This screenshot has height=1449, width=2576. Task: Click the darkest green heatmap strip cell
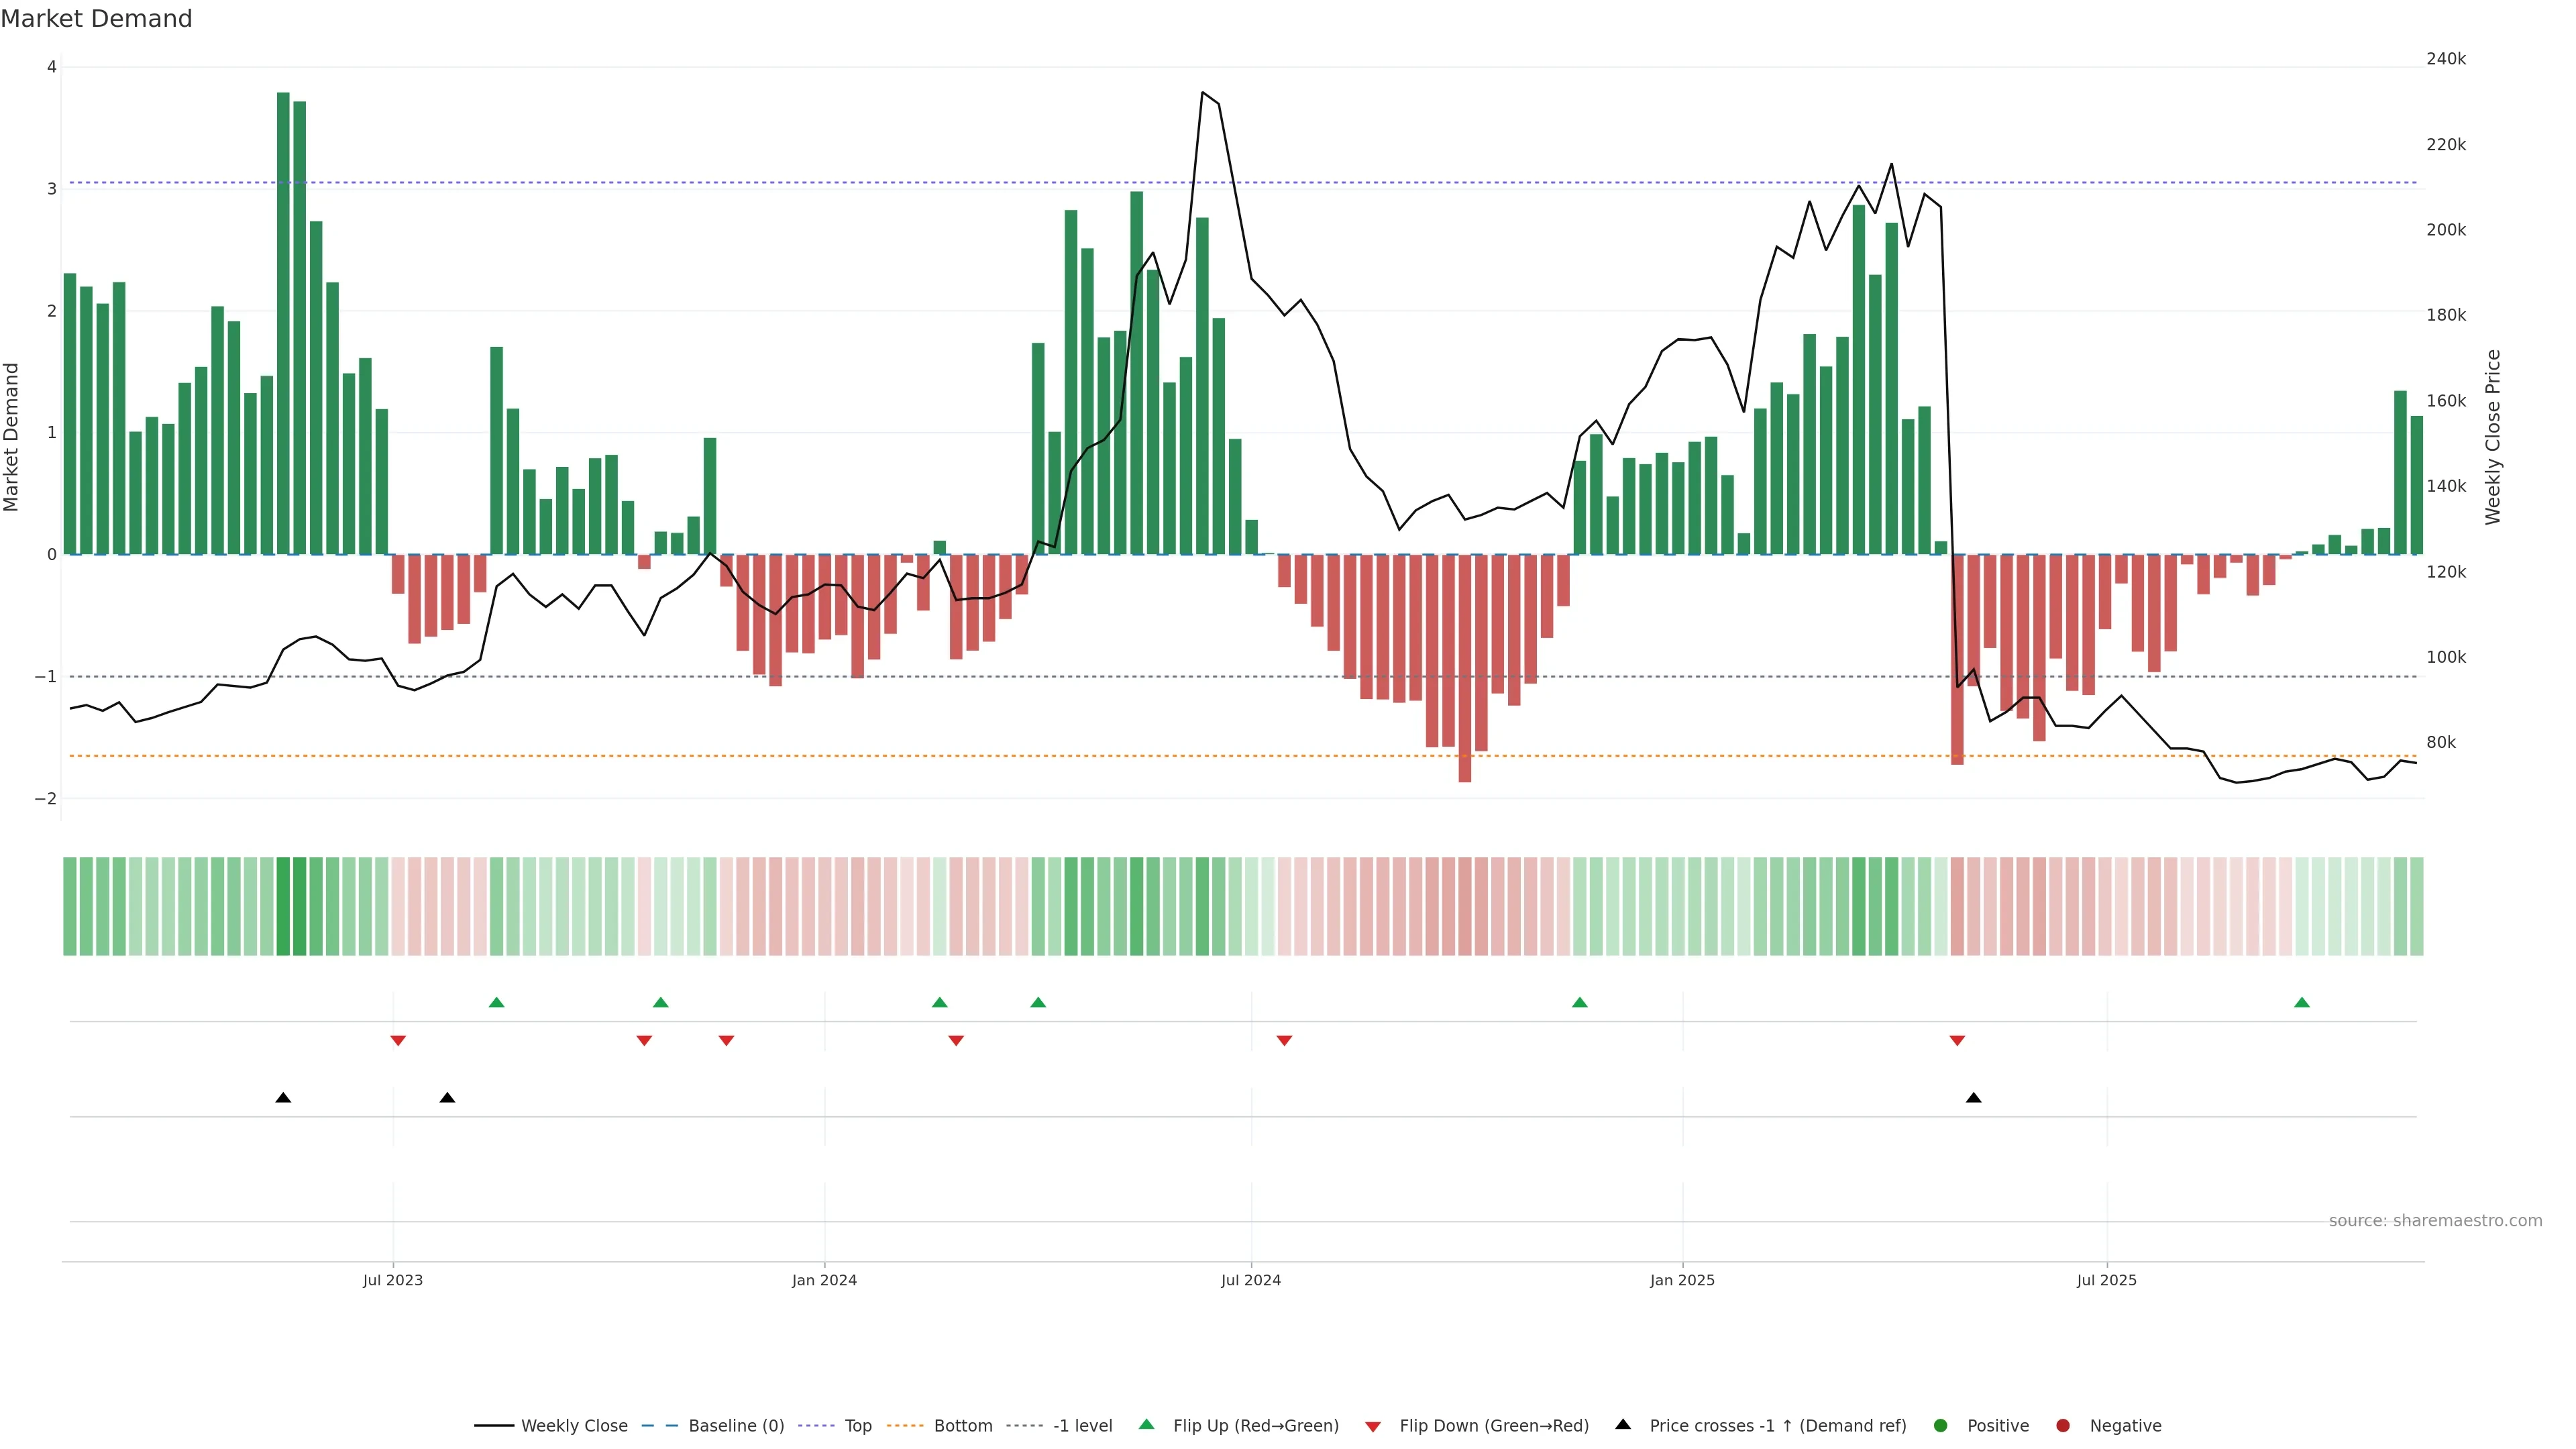coord(283,906)
